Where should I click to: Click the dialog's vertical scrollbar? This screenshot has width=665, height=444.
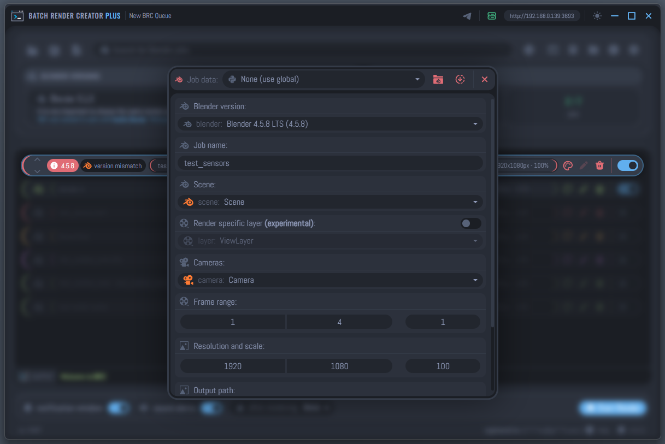[493, 213]
